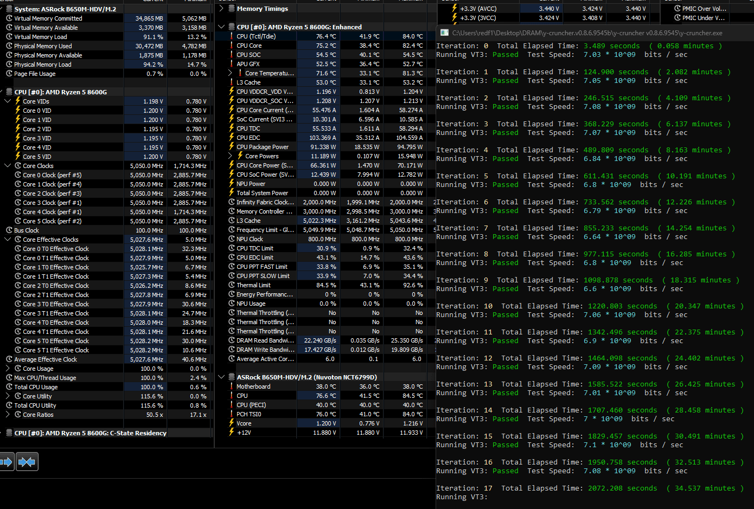Expand the Core Utility row
754x509 pixels.
(8, 396)
